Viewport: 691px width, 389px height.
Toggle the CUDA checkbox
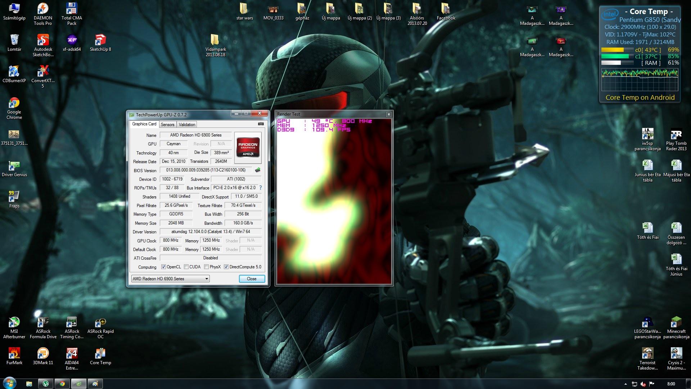(x=186, y=267)
